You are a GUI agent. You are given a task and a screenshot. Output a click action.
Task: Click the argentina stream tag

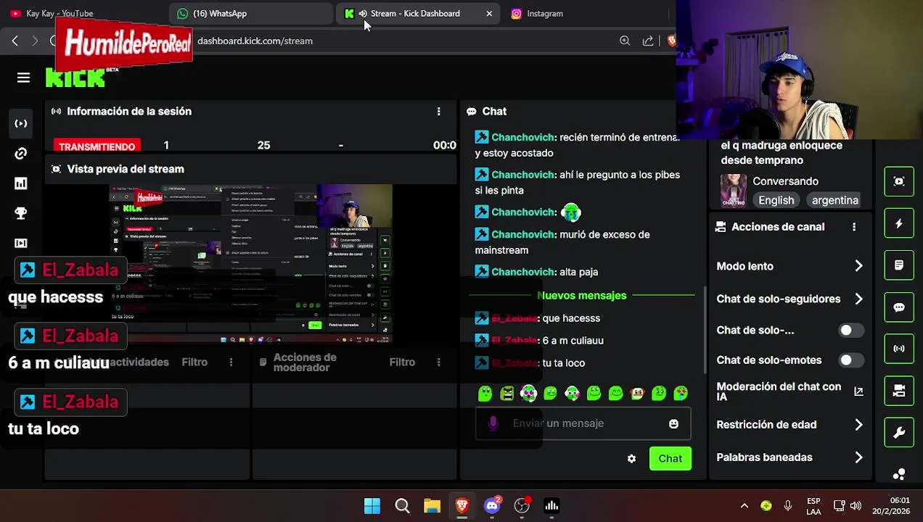[834, 200]
